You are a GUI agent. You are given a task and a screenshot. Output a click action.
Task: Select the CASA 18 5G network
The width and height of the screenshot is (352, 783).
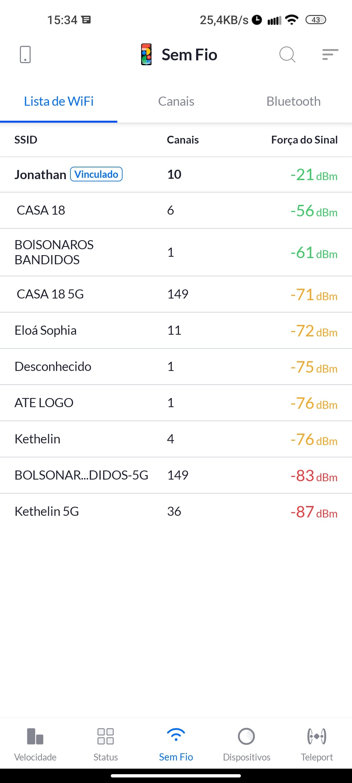pos(50,294)
